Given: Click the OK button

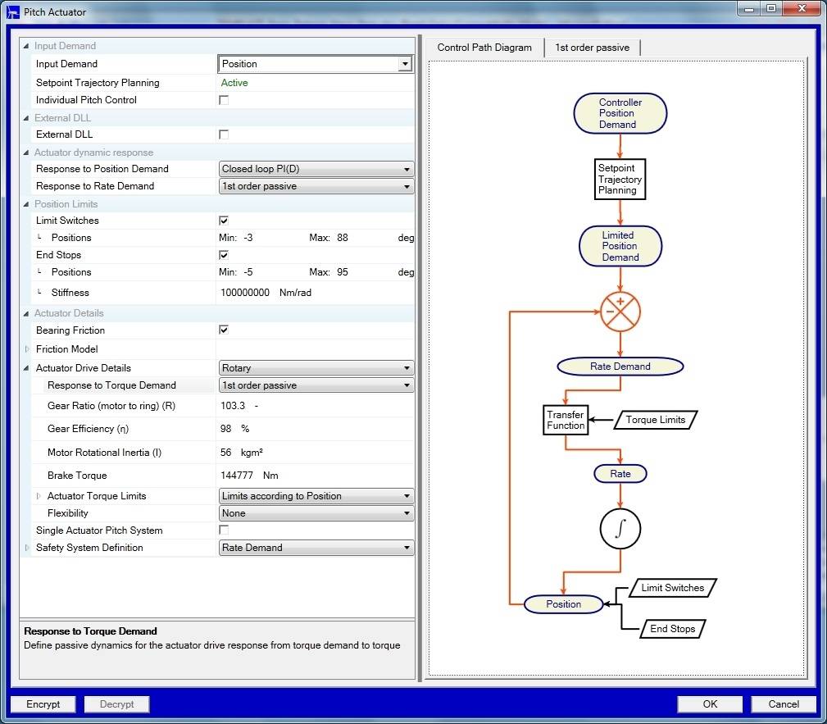Looking at the screenshot, I should [710, 704].
